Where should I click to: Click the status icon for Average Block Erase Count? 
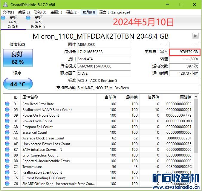(7, 138)
